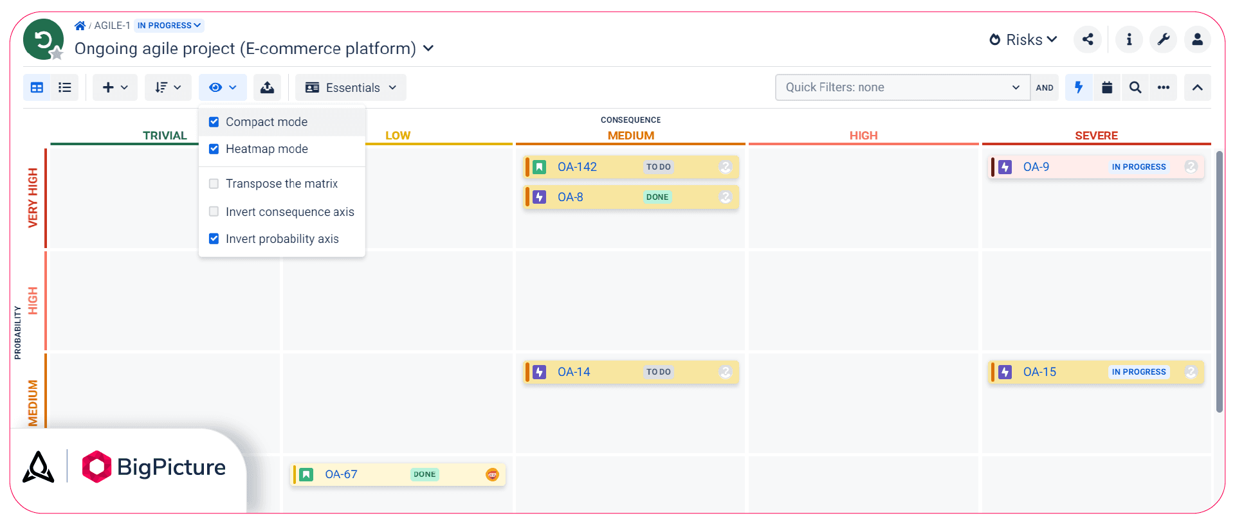
Task: Uncheck Compact mode checkbox
Action: 214,122
